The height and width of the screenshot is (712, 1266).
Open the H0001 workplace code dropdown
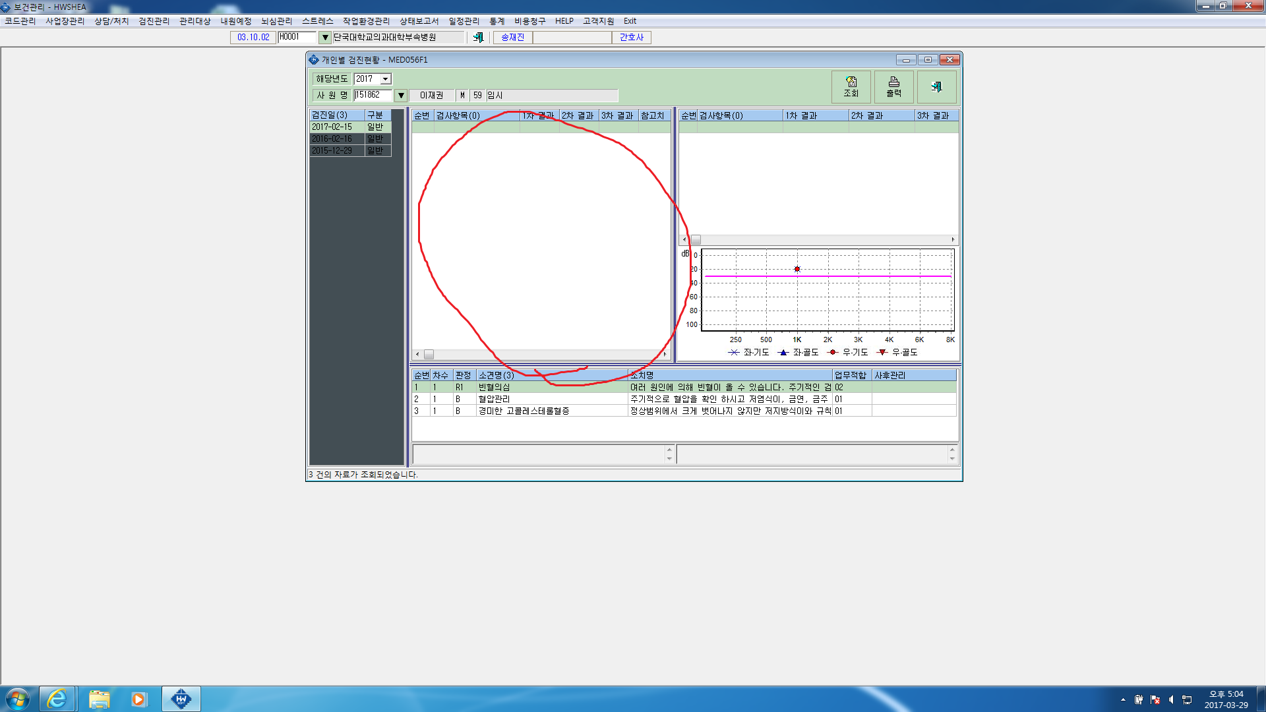pos(324,38)
